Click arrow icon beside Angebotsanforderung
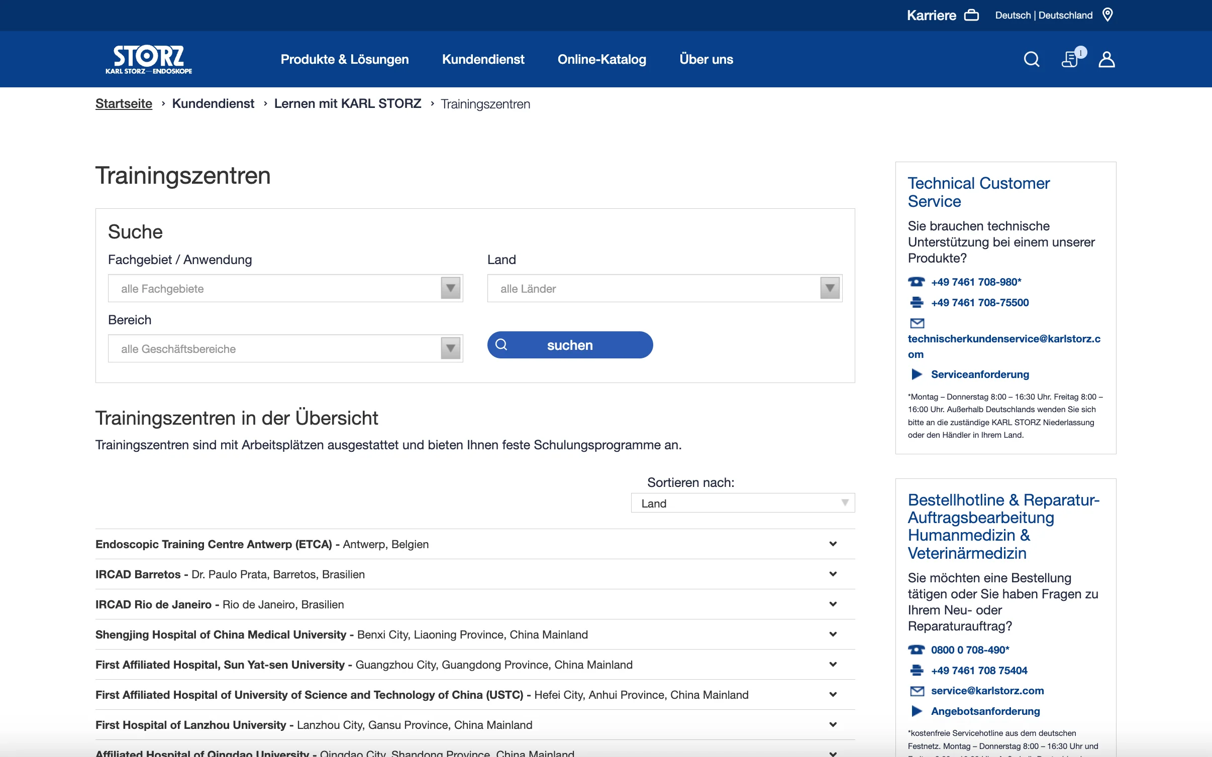Screen dimensions: 1212x757 [x=917, y=711]
